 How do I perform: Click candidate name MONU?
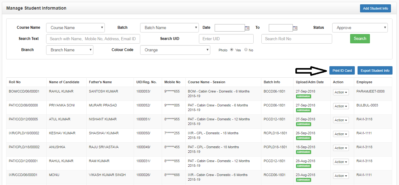pyautogui.click(x=54, y=175)
